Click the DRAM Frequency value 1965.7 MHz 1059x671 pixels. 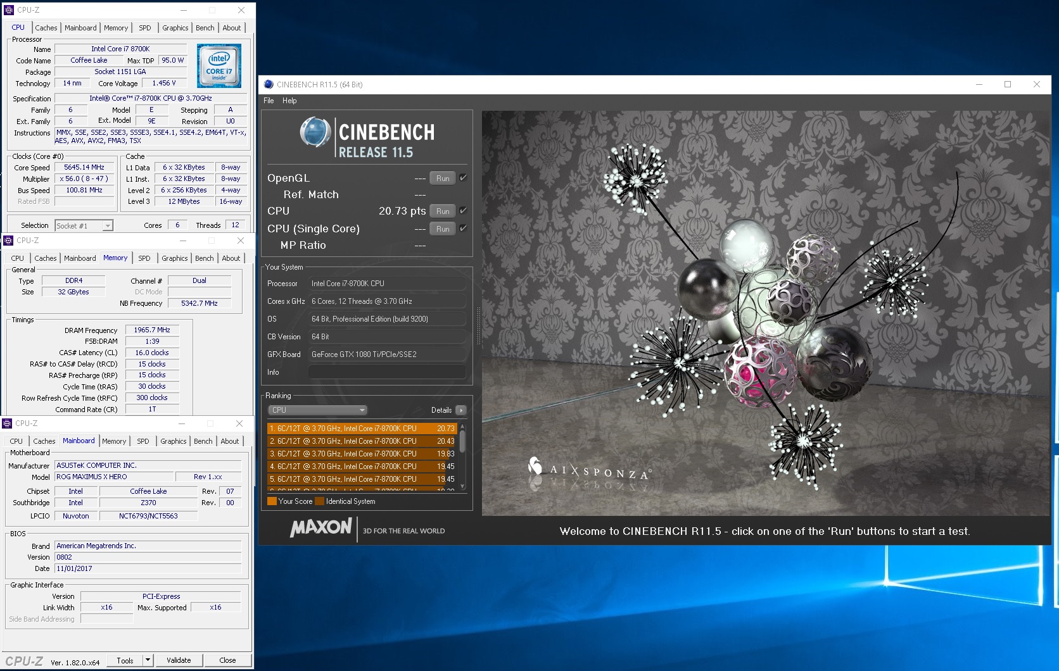coord(152,330)
